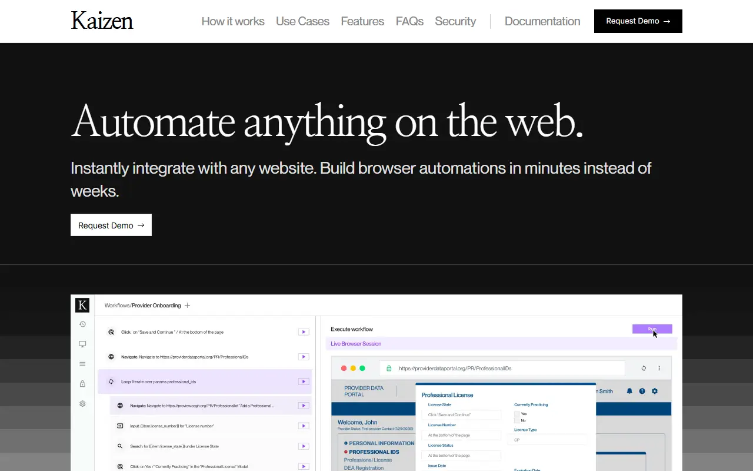Open the three-dot menu in the live browser session
Image resolution: width=753 pixels, height=471 pixels.
659,369
